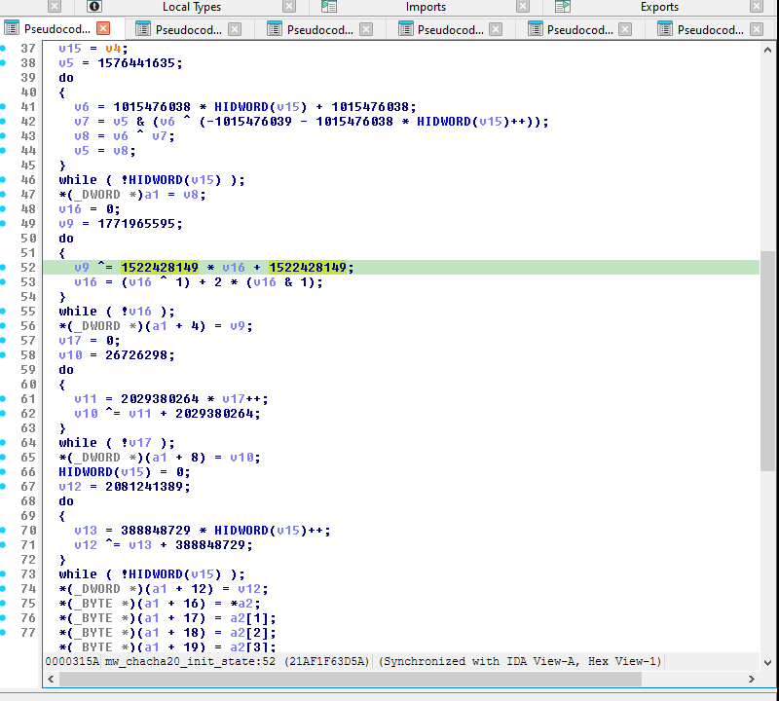
Task: Close the Exports tab
Action: coord(757,7)
